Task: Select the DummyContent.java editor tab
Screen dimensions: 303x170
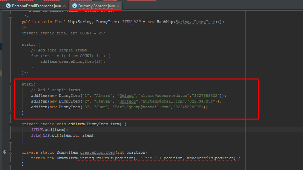Action: coord(96,6)
